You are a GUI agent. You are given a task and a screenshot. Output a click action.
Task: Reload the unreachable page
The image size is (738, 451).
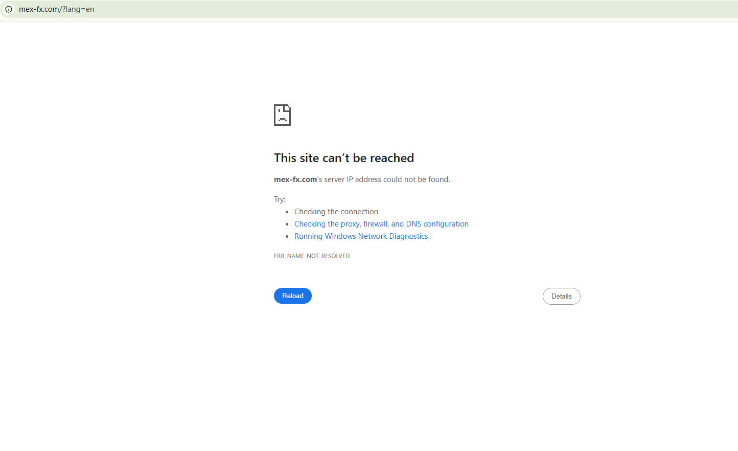click(x=293, y=296)
